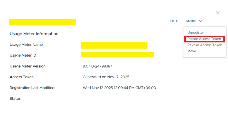Pick the Move menu entry
Screen dimensions: 228x117
pyautogui.click(x=192, y=51)
